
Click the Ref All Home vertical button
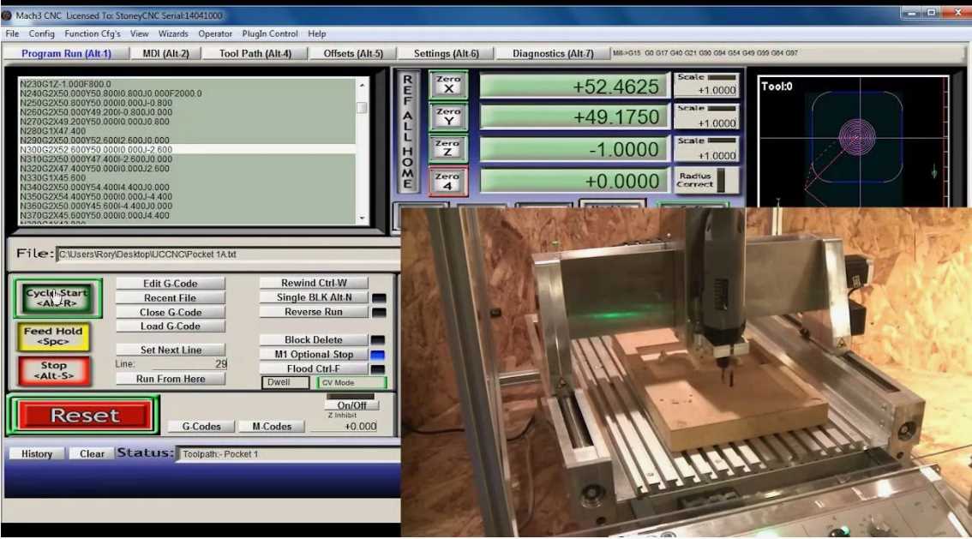pos(408,132)
